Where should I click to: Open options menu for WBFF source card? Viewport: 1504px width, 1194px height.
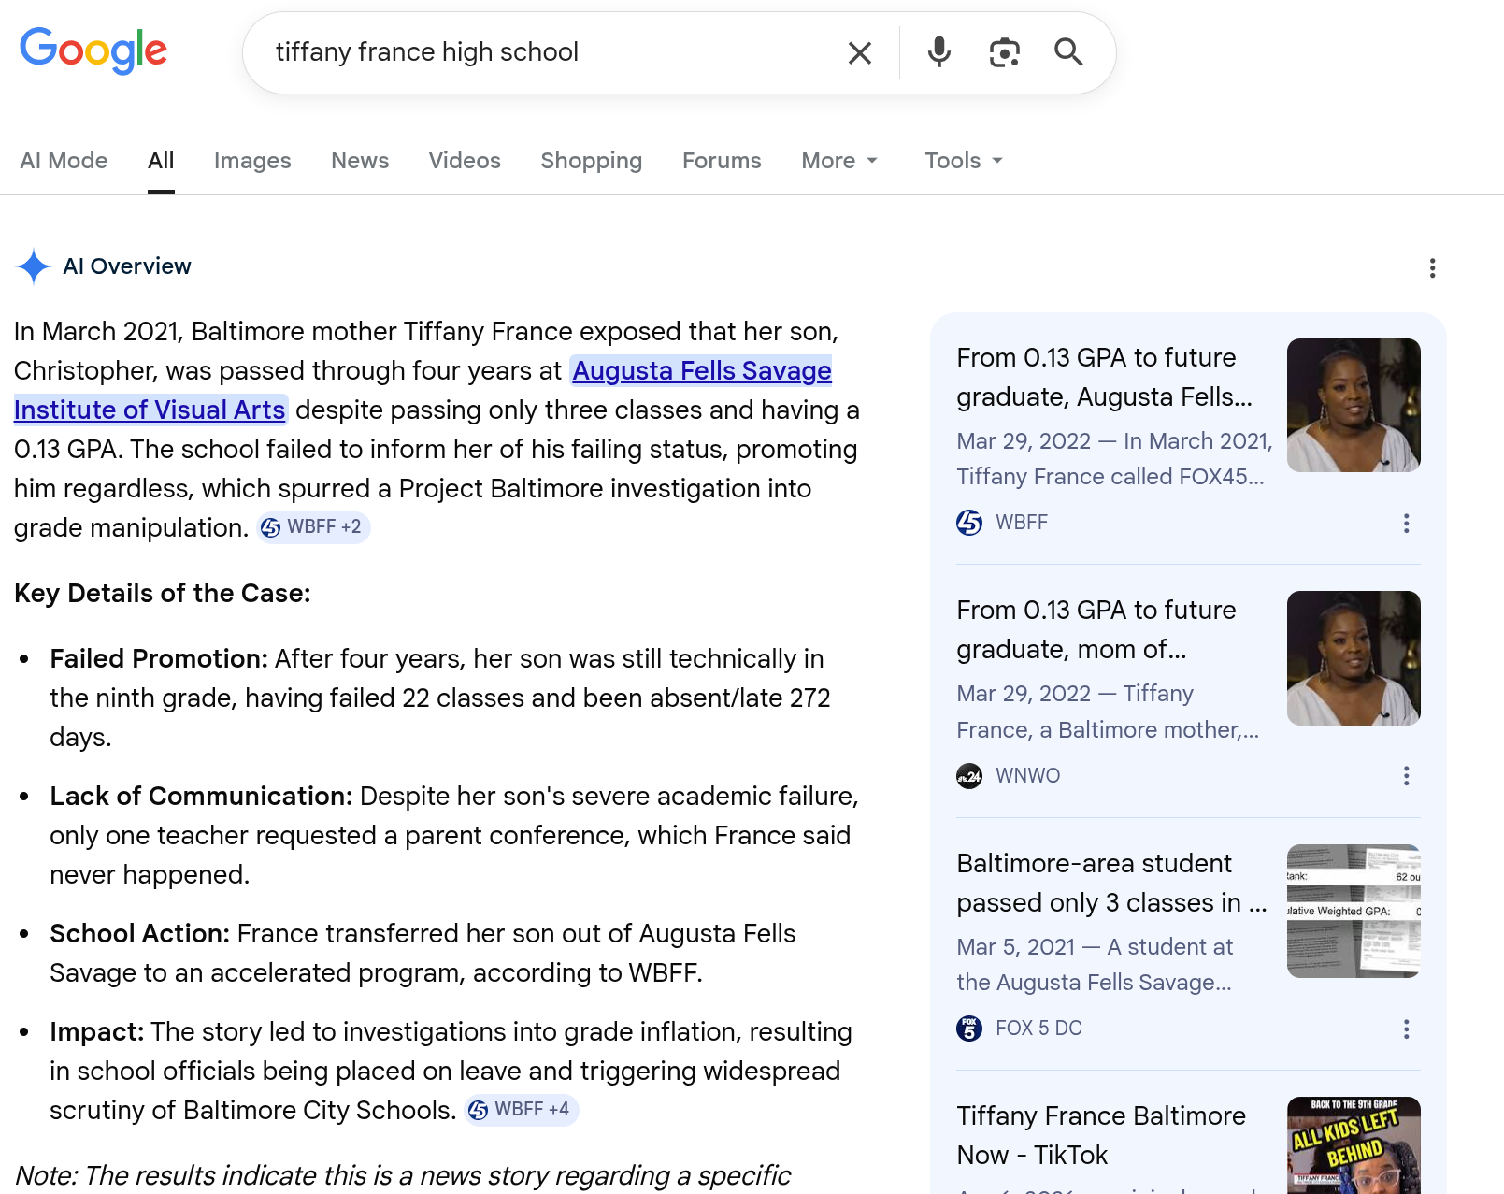coord(1406,524)
